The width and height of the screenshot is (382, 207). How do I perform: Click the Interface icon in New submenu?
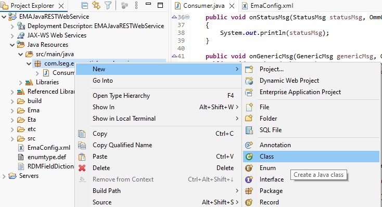point(249,179)
